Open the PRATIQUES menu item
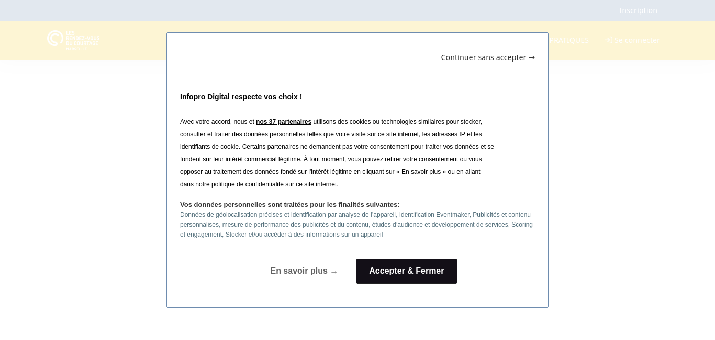715x340 pixels. click(569, 40)
